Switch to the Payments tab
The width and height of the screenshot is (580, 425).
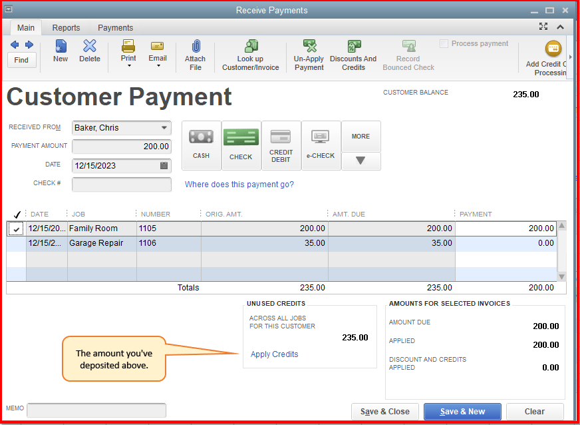[115, 27]
